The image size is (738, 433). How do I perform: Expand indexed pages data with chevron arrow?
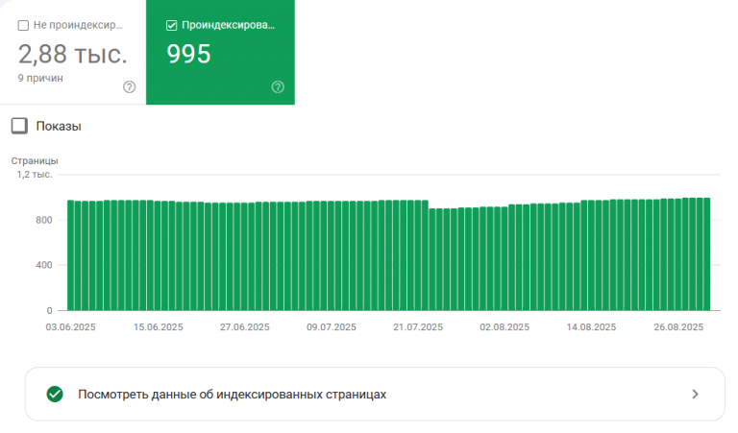pyautogui.click(x=695, y=394)
